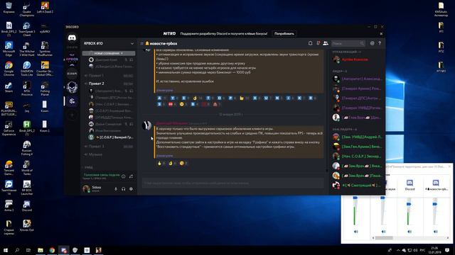Open the mentions @ icon
The height and width of the screenshot is (255, 455).
click(373, 43)
